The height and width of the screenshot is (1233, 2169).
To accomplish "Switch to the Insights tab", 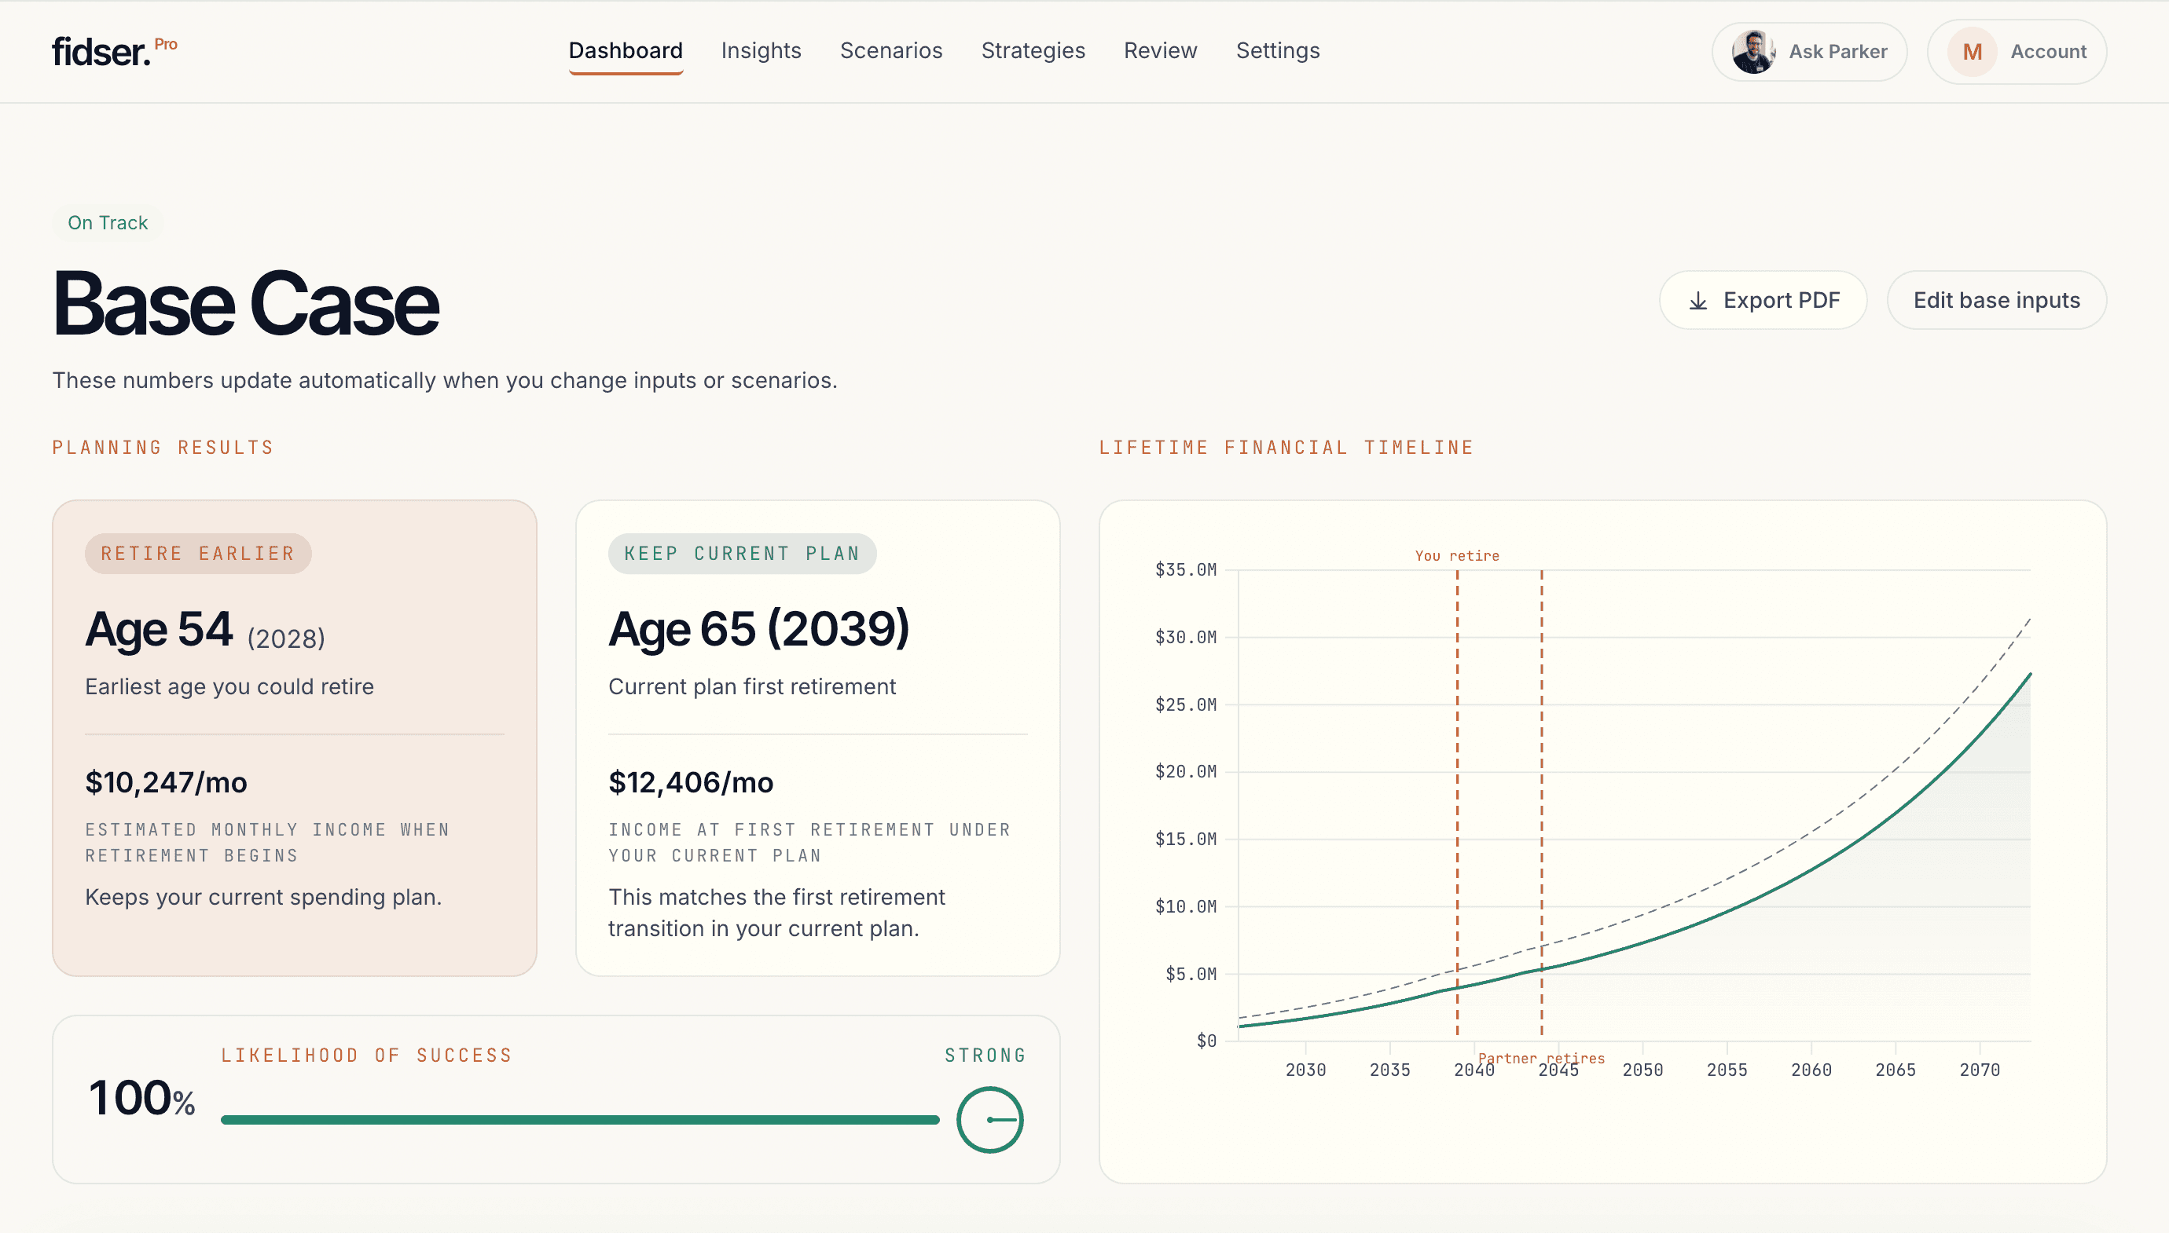I will (761, 51).
